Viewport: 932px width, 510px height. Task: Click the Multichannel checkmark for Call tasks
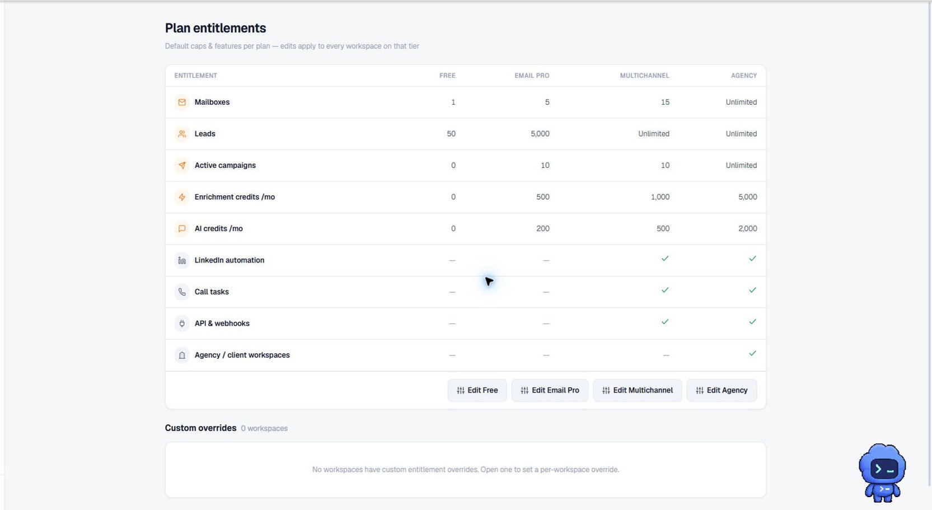tap(665, 290)
